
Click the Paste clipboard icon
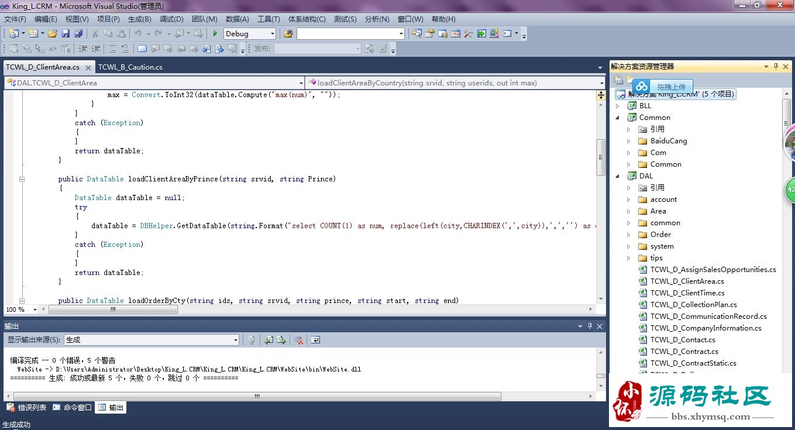click(x=121, y=33)
